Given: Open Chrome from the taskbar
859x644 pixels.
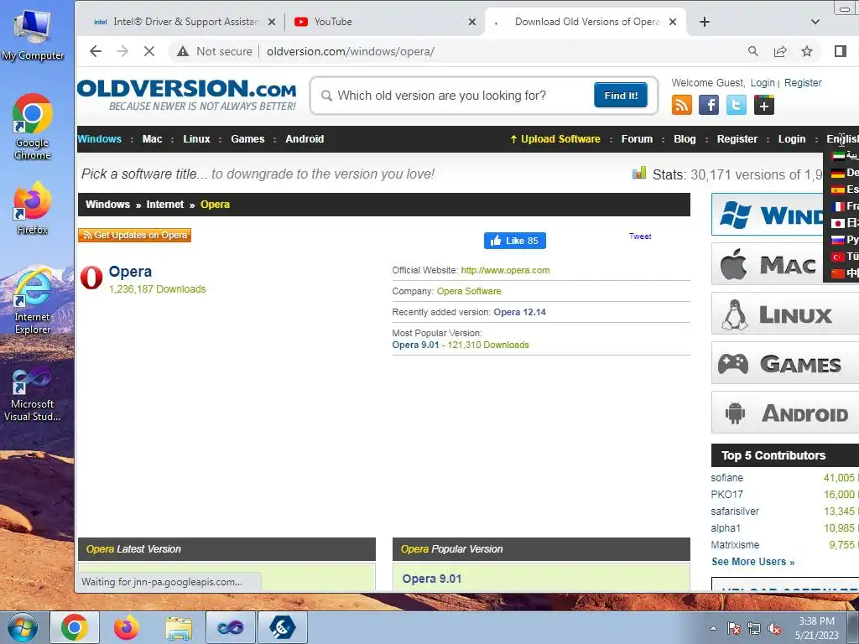Looking at the screenshot, I should pos(75,627).
